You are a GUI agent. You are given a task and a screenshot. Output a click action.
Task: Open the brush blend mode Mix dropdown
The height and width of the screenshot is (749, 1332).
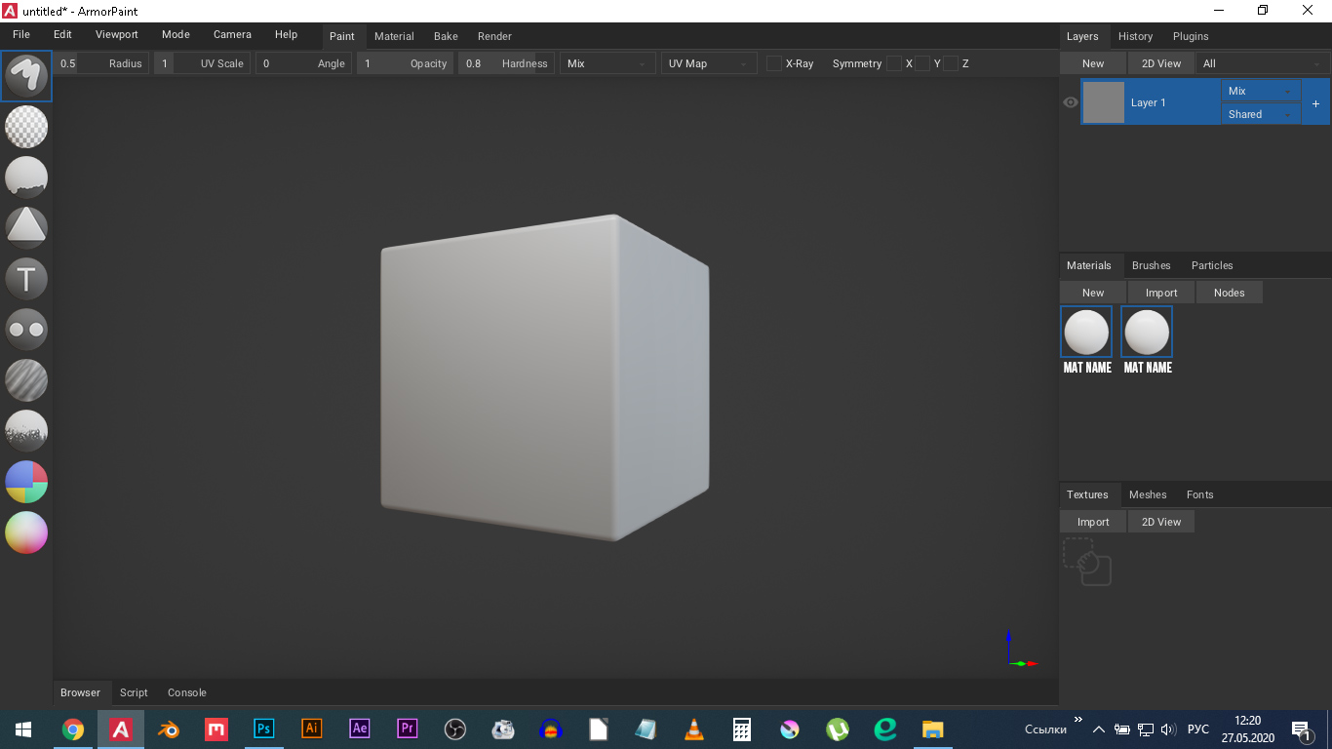point(607,63)
